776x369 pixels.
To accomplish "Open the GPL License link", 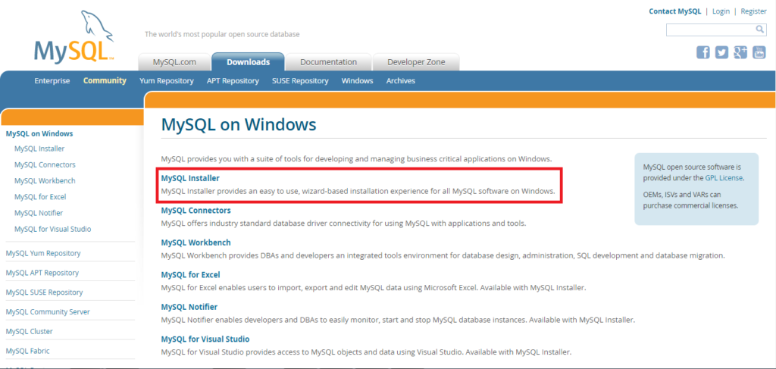I will [724, 178].
